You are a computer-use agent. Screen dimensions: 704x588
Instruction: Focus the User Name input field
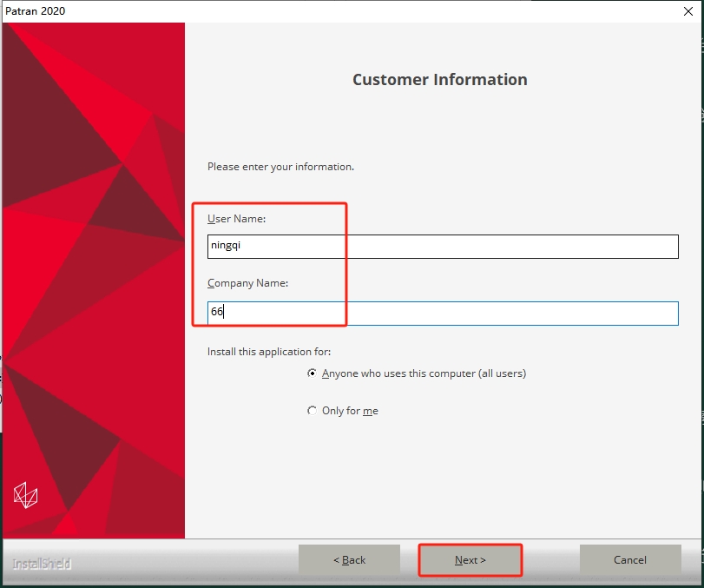[x=443, y=247]
